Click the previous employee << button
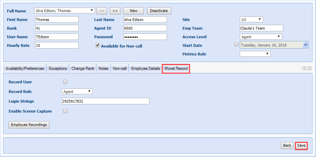316x157 pixels. pyautogui.click(x=101, y=11)
